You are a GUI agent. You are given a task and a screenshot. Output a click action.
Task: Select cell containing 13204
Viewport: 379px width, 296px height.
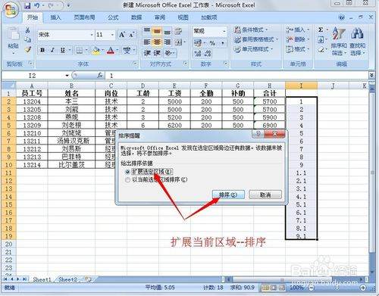[x=32, y=101]
